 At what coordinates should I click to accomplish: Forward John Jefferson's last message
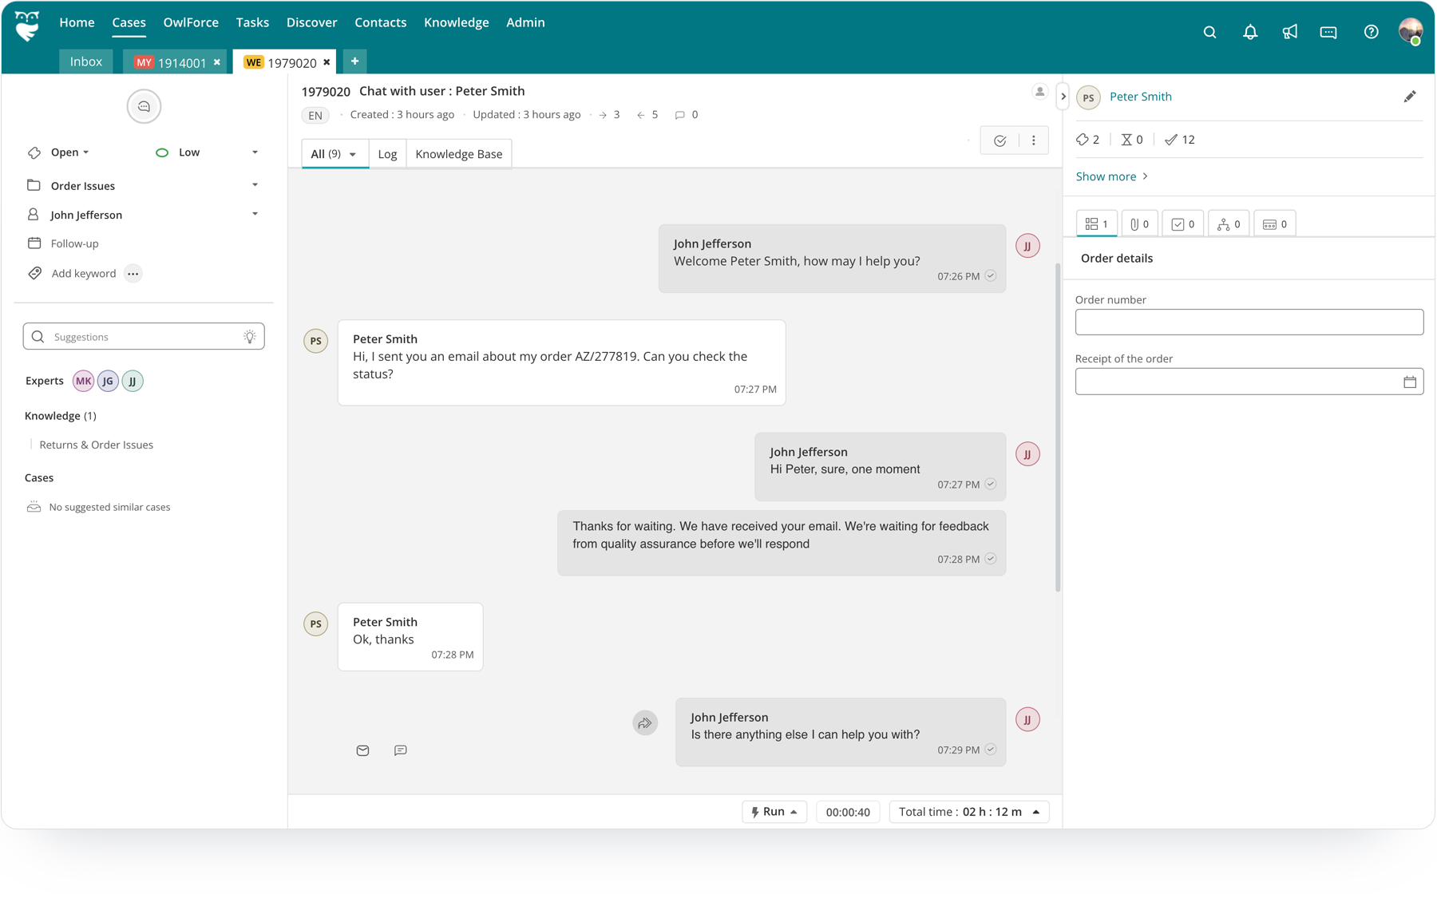click(645, 722)
